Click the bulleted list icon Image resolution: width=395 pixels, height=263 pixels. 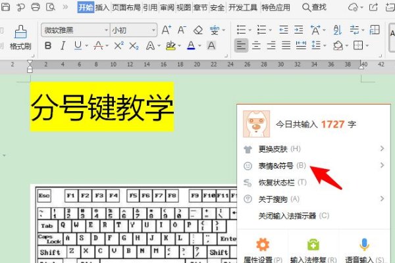pyautogui.click(x=241, y=30)
